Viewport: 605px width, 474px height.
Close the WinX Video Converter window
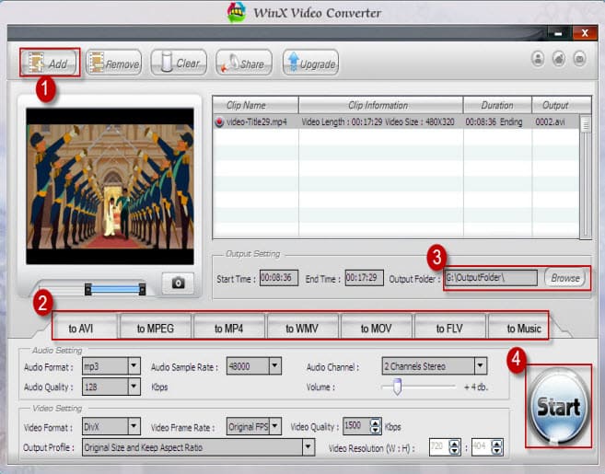[585, 33]
